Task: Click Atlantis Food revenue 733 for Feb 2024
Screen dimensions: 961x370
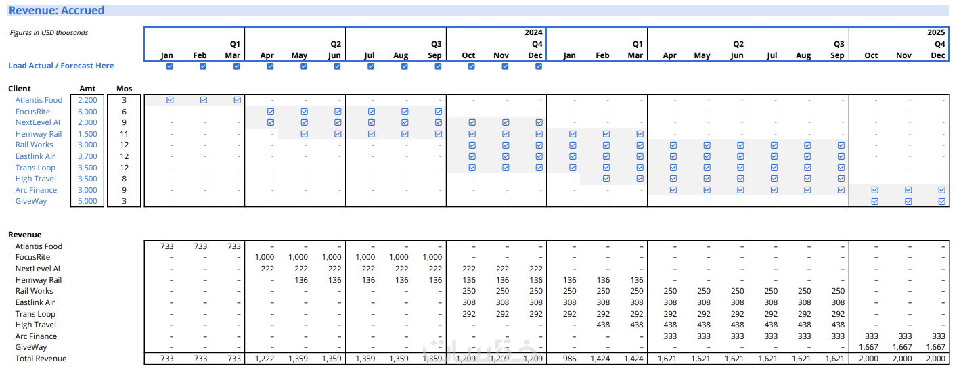Action: tap(200, 246)
